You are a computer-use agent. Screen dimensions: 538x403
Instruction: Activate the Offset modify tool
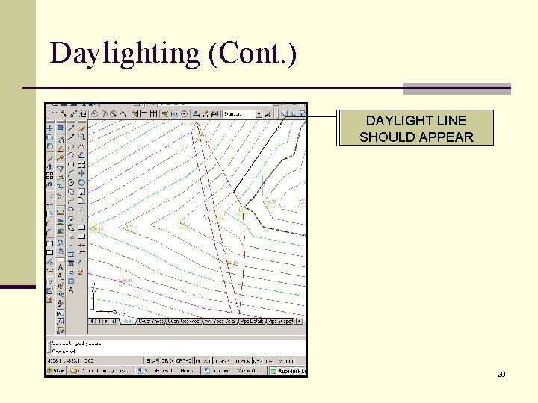(81, 155)
